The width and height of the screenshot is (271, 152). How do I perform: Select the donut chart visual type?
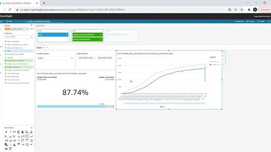click(x=19, y=132)
